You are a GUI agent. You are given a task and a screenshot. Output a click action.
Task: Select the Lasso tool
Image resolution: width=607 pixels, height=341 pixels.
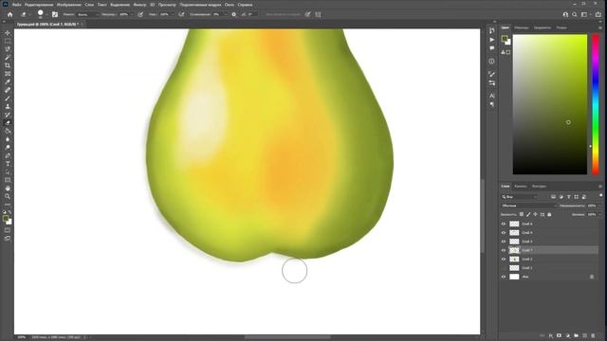click(x=8, y=49)
